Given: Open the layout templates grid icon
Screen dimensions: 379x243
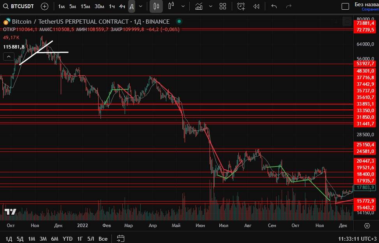Looking at the screenshot, I should click(x=223, y=6).
